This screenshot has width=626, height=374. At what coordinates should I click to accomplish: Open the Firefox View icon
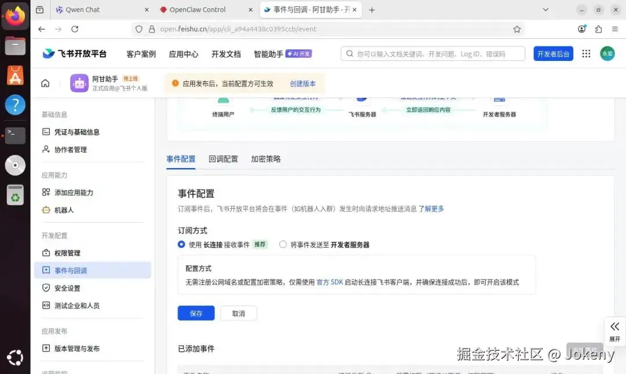tap(39, 10)
